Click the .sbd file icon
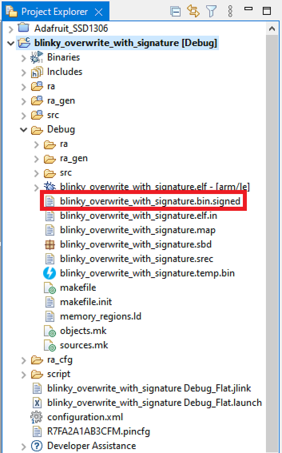 click(50, 244)
